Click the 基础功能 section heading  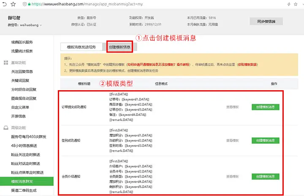19,62
